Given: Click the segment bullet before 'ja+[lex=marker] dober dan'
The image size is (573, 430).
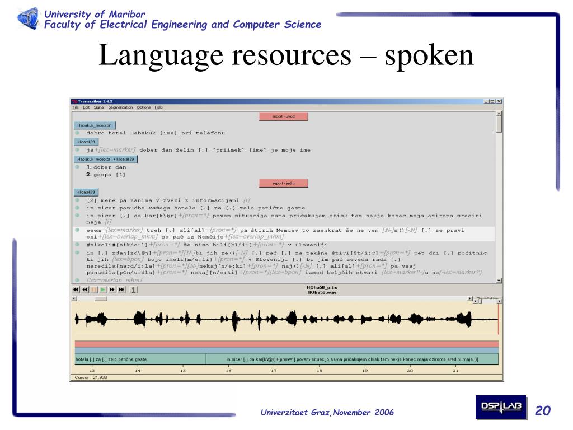Looking at the screenshot, I should pyautogui.click(x=77, y=149).
